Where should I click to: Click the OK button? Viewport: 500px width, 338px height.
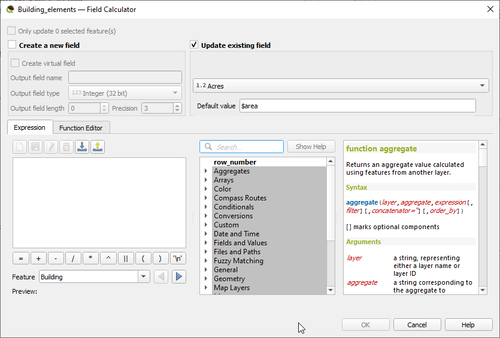tap(366, 325)
